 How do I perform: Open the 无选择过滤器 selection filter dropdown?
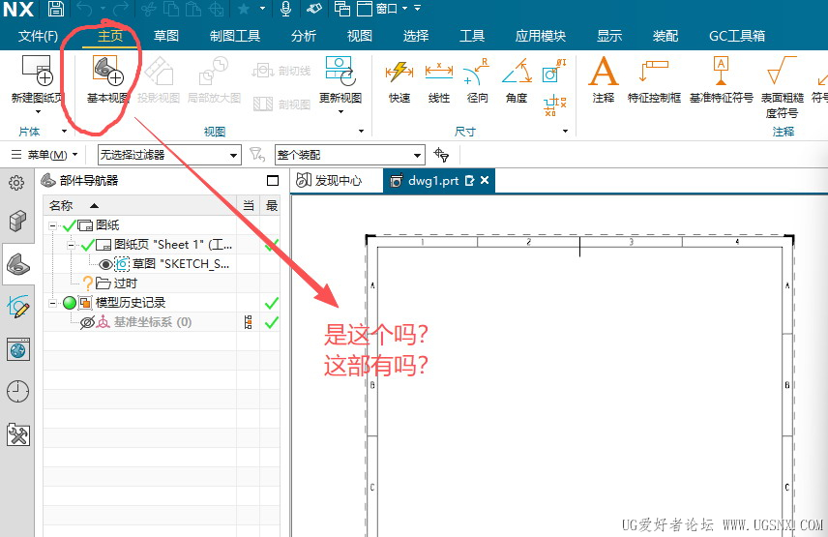coord(169,155)
